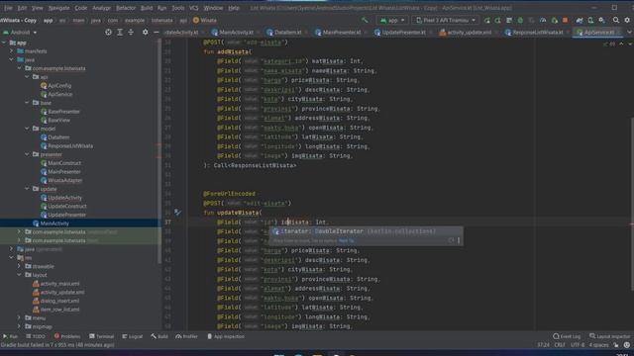Screen dimensions: 634x356
Task: Collapse the model package node
Action: coord(27,129)
